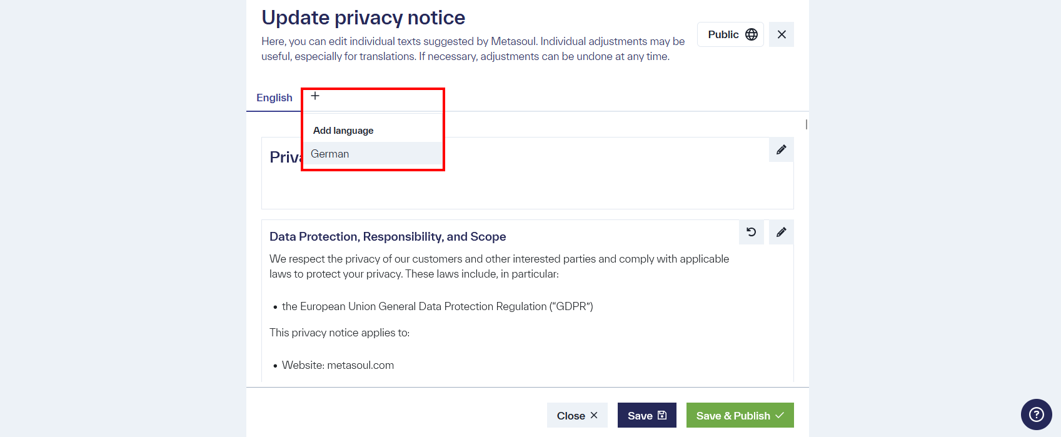Click the Add language header entry
This screenshot has height=437, width=1061.
tap(343, 130)
